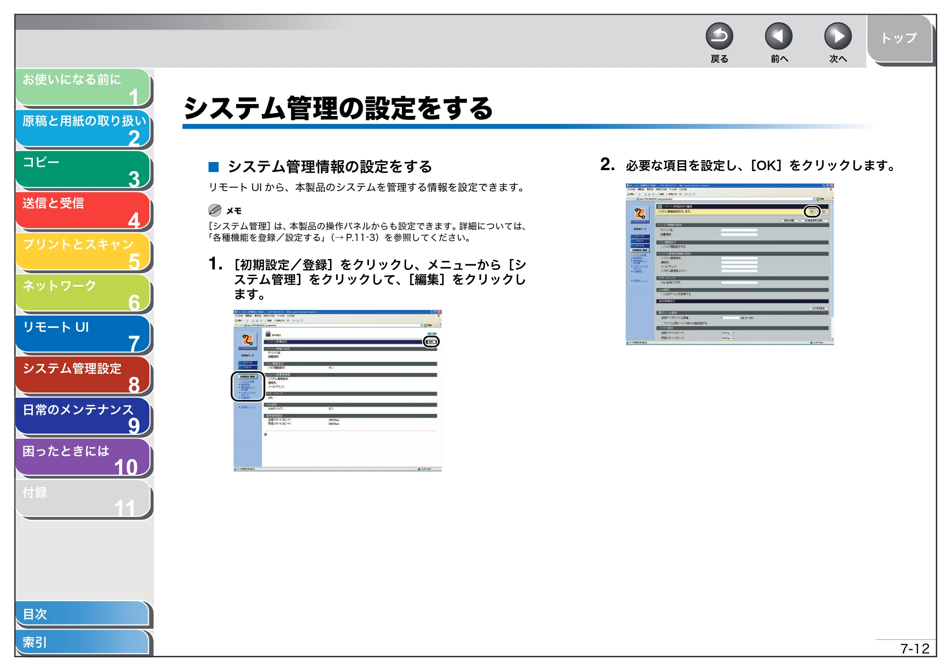The image size is (951, 672).
Task: Select chapter 7 リモート UI tab
Action: point(83,335)
